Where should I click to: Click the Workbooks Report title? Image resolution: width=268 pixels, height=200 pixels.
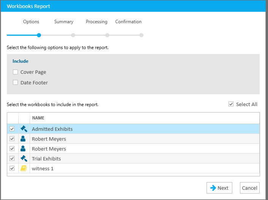pyautogui.click(x=28, y=6)
